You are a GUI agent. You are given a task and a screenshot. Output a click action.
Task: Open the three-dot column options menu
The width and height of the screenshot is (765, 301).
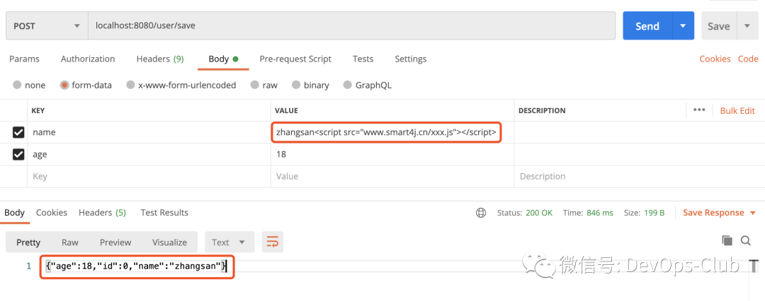pyautogui.click(x=699, y=110)
